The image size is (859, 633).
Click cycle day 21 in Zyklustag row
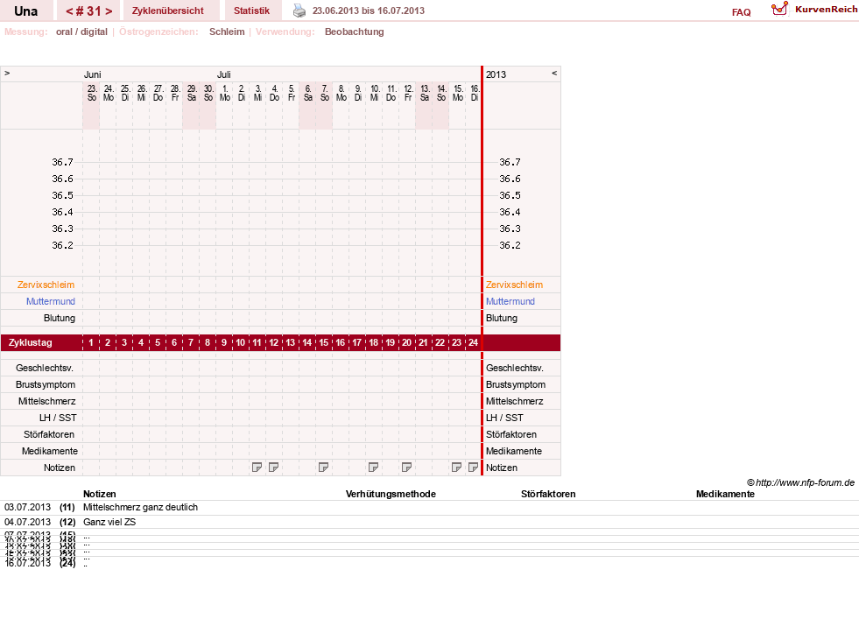click(x=423, y=343)
